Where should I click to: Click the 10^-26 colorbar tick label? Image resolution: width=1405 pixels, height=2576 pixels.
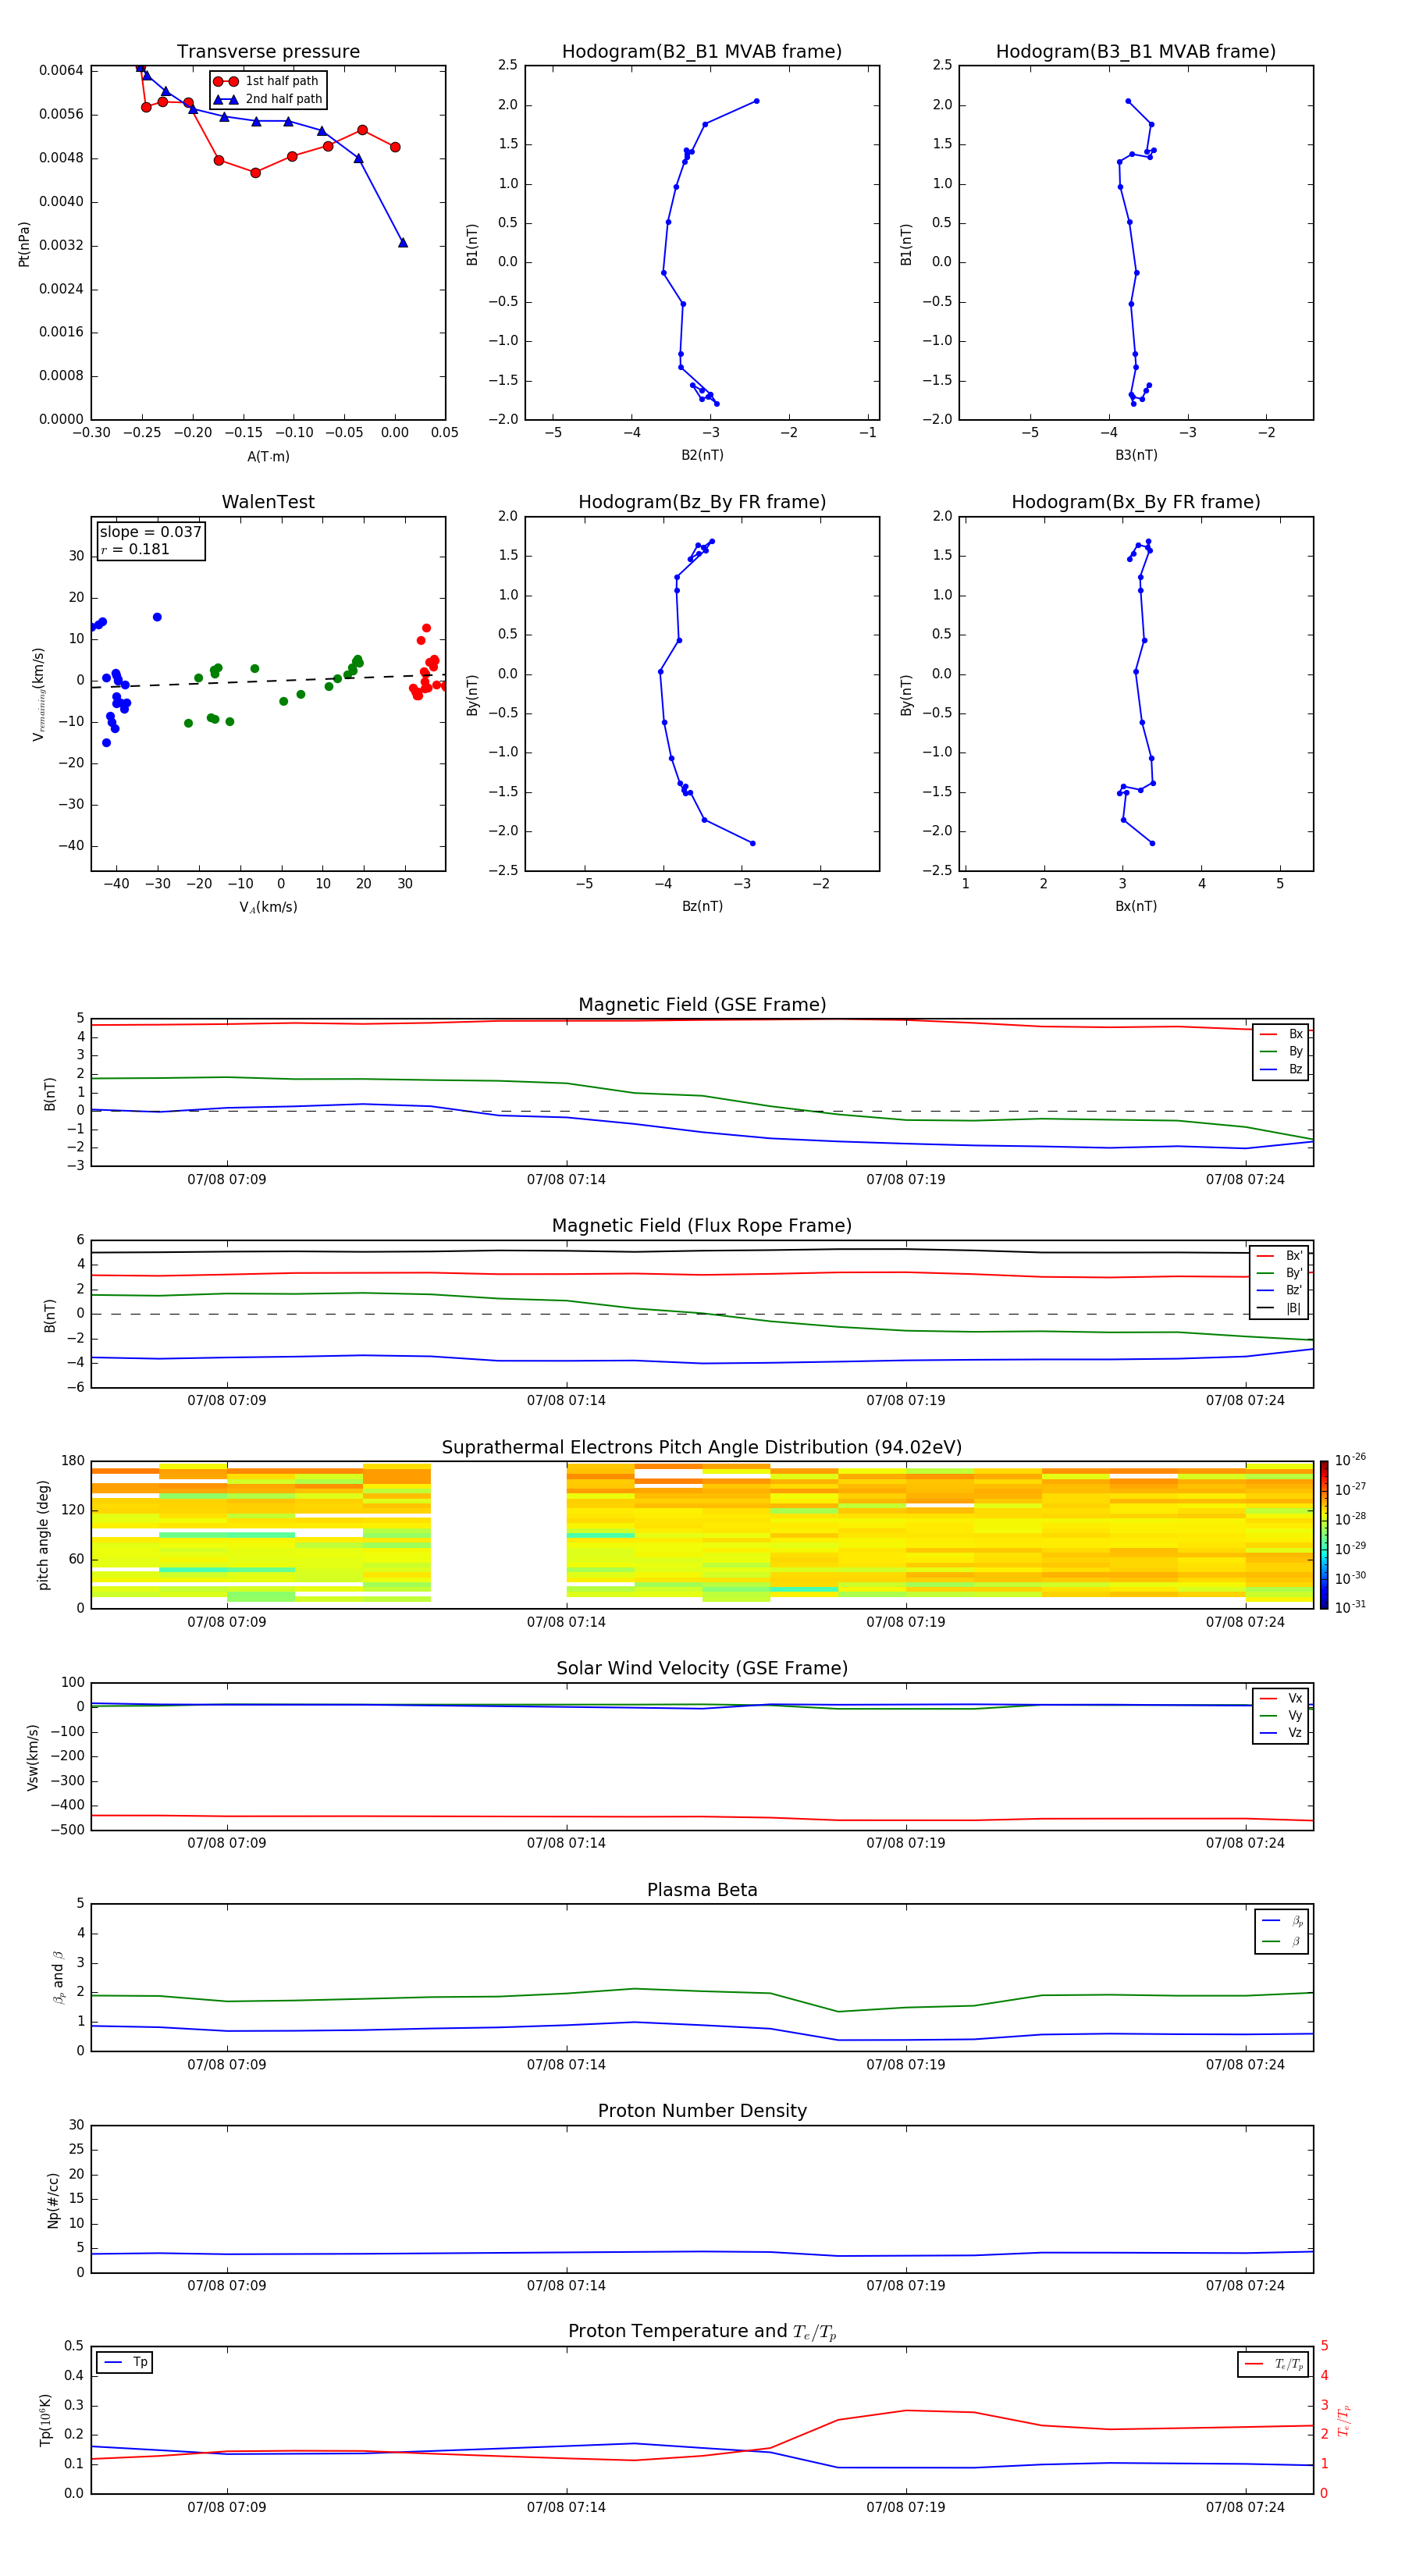(x=1350, y=1460)
